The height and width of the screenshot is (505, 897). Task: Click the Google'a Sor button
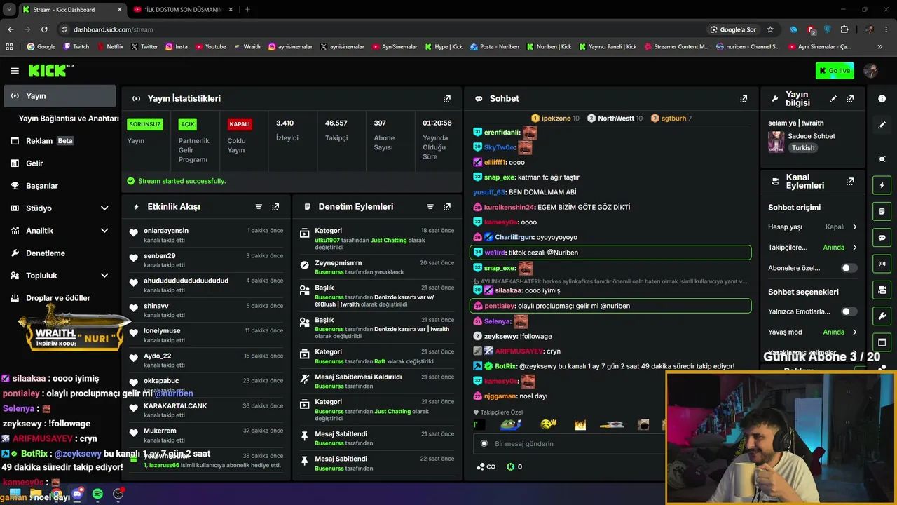tap(733, 29)
